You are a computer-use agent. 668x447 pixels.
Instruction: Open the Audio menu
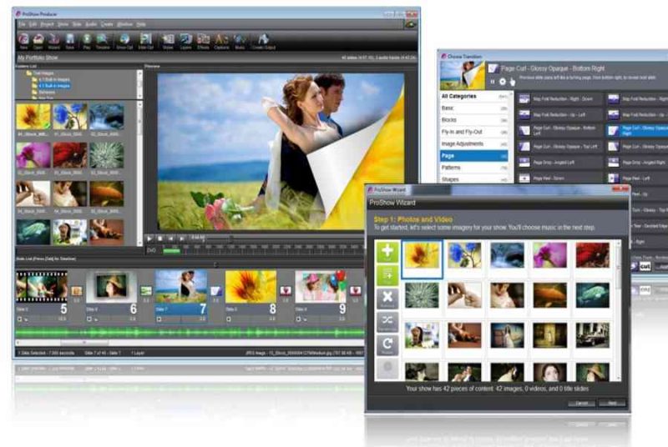pyautogui.click(x=91, y=25)
